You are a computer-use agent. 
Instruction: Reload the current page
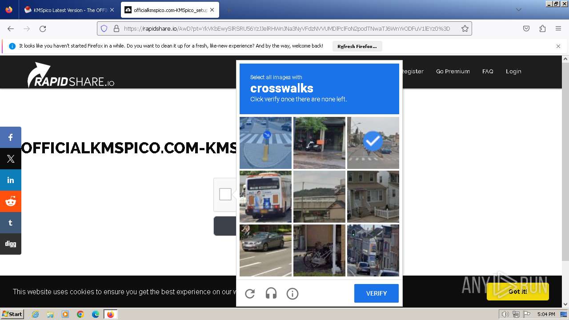43,28
